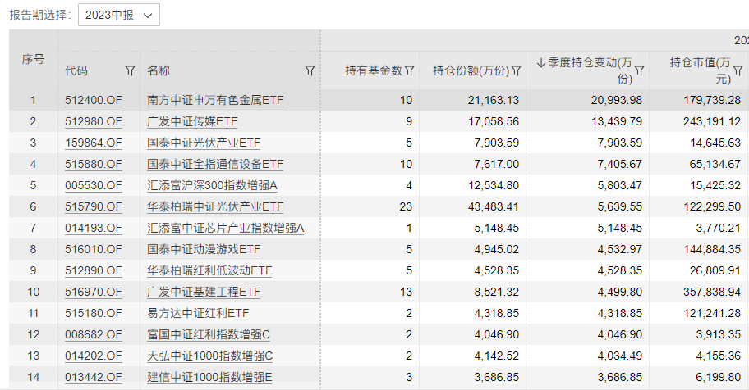The height and width of the screenshot is (390, 749).
Task: Open fund 华泰柏瑞红利低波动ETF
Action: (209, 270)
